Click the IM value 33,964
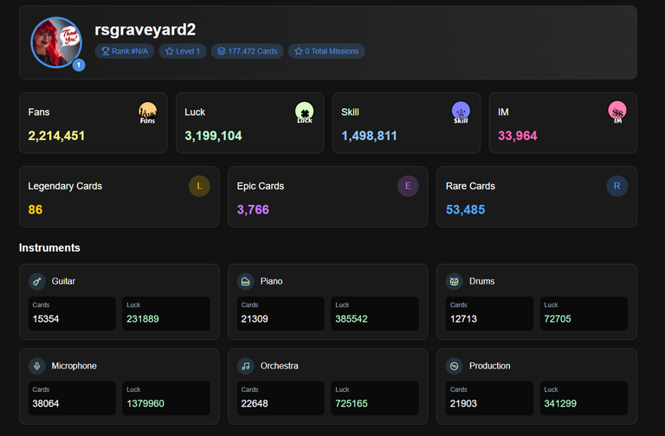The height and width of the screenshot is (436, 665). pos(518,136)
